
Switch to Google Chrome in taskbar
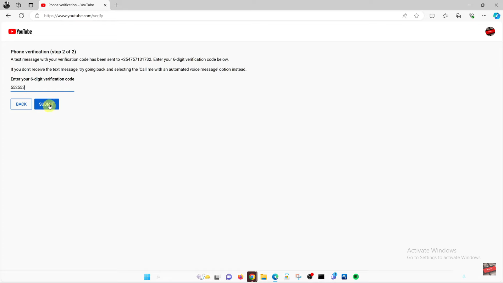coord(252,277)
